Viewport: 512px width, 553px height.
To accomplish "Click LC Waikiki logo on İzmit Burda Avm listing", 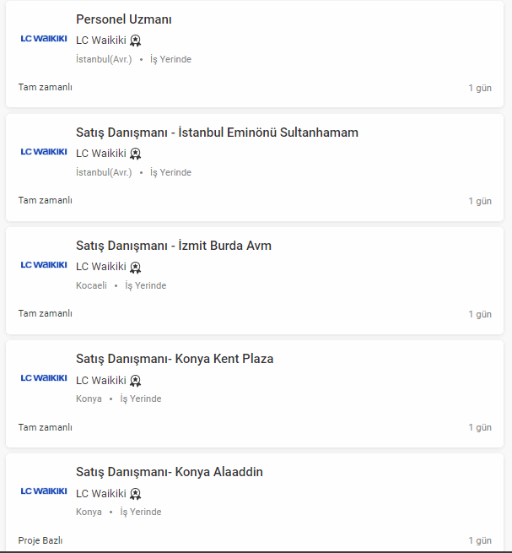I will click(x=44, y=265).
